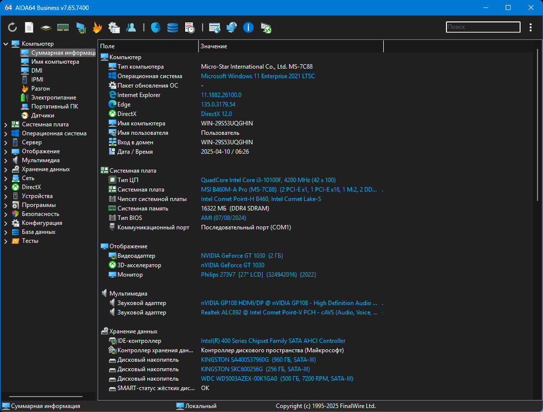The image size is (543, 412).
Task: Expand the Тесты tree node
Action: coord(5,241)
